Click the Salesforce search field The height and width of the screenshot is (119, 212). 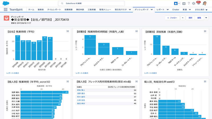(106, 3)
